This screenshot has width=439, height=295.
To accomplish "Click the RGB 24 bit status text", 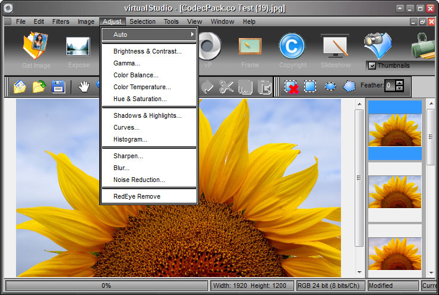I will (x=329, y=285).
